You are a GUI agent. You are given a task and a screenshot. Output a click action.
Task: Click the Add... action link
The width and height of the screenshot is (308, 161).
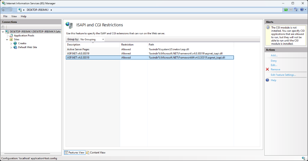(274, 55)
